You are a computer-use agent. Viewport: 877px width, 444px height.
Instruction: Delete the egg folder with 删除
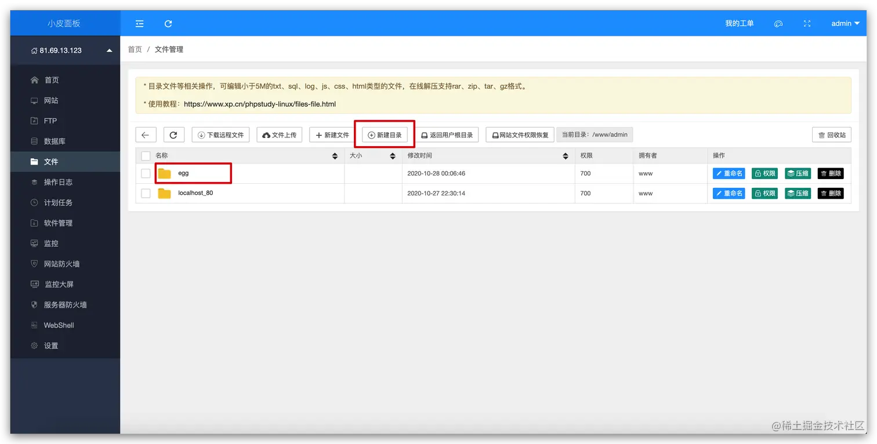click(831, 173)
